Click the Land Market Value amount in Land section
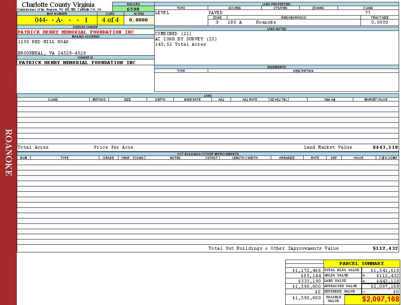 pos(385,147)
